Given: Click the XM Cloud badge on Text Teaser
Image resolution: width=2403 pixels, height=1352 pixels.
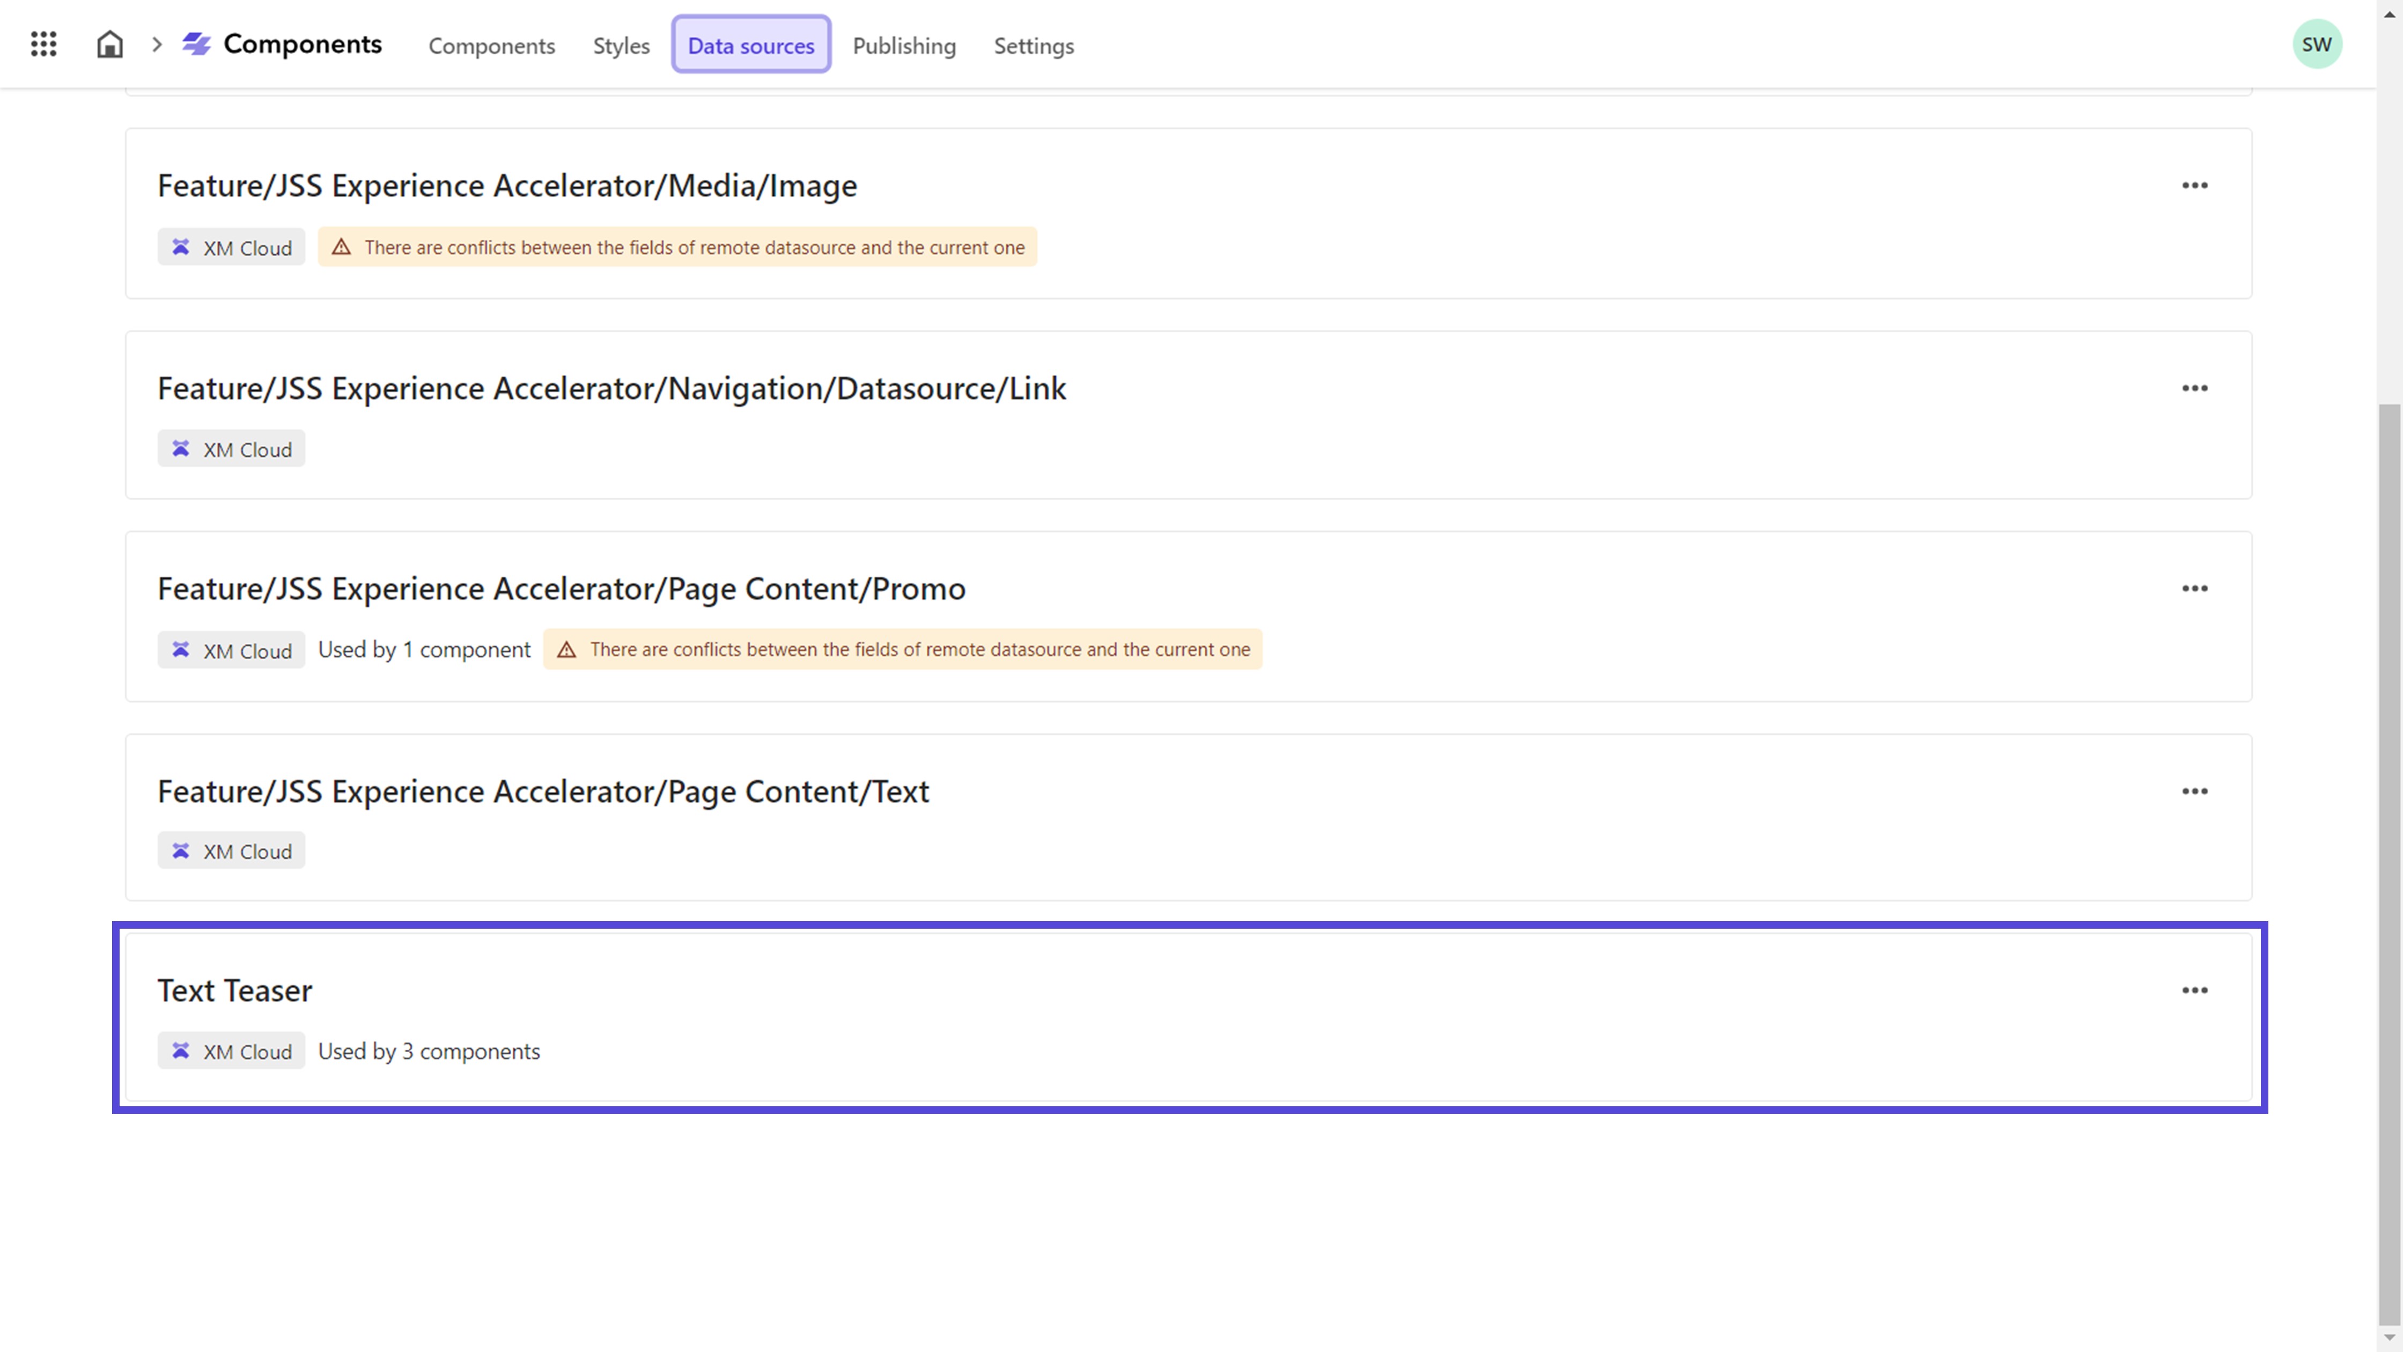Looking at the screenshot, I should pyautogui.click(x=231, y=1050).
